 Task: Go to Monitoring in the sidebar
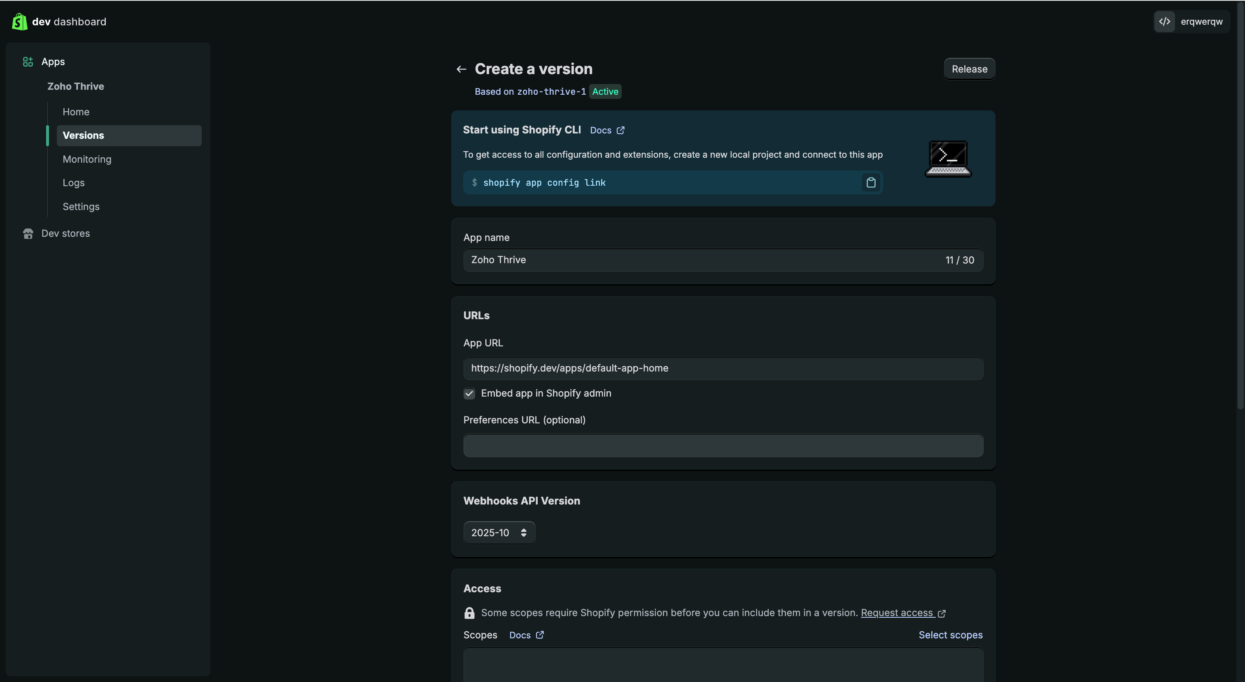pyautogui.click(x=87, y=159)
